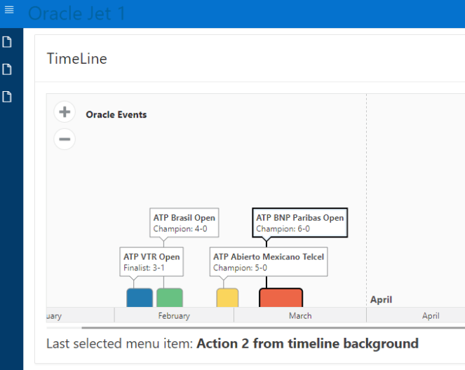Image resolution: width=465 pixels, height=370 pixels.
Task: Click the ATP BNP Paribas Open bubble
Action: 300,223
